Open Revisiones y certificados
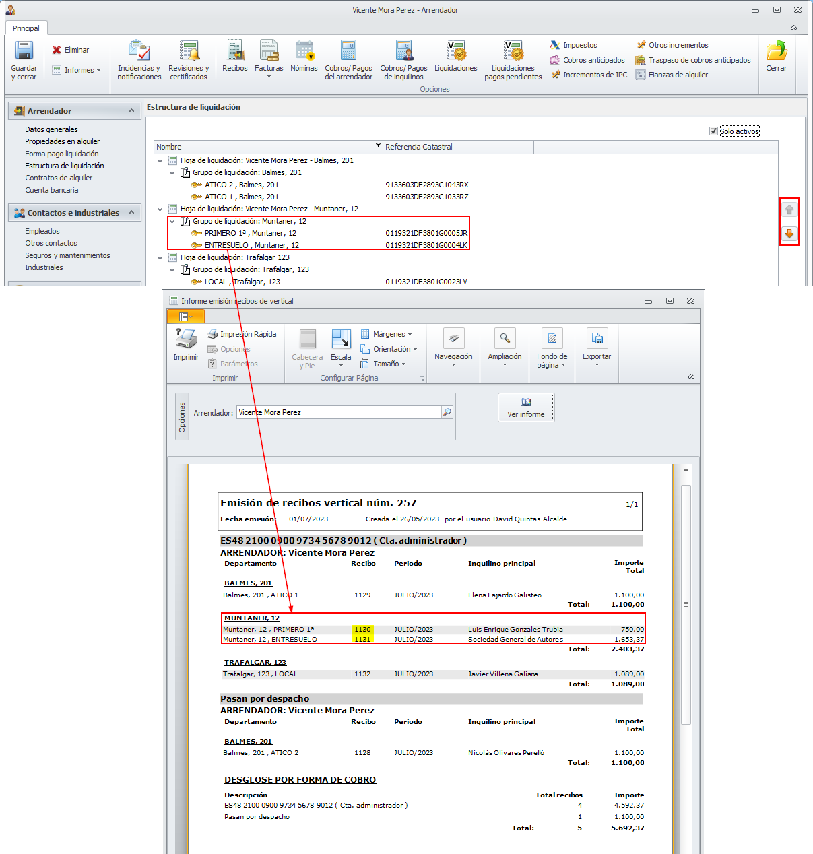This screenshot has height=854, width=813. coord(189,60)
